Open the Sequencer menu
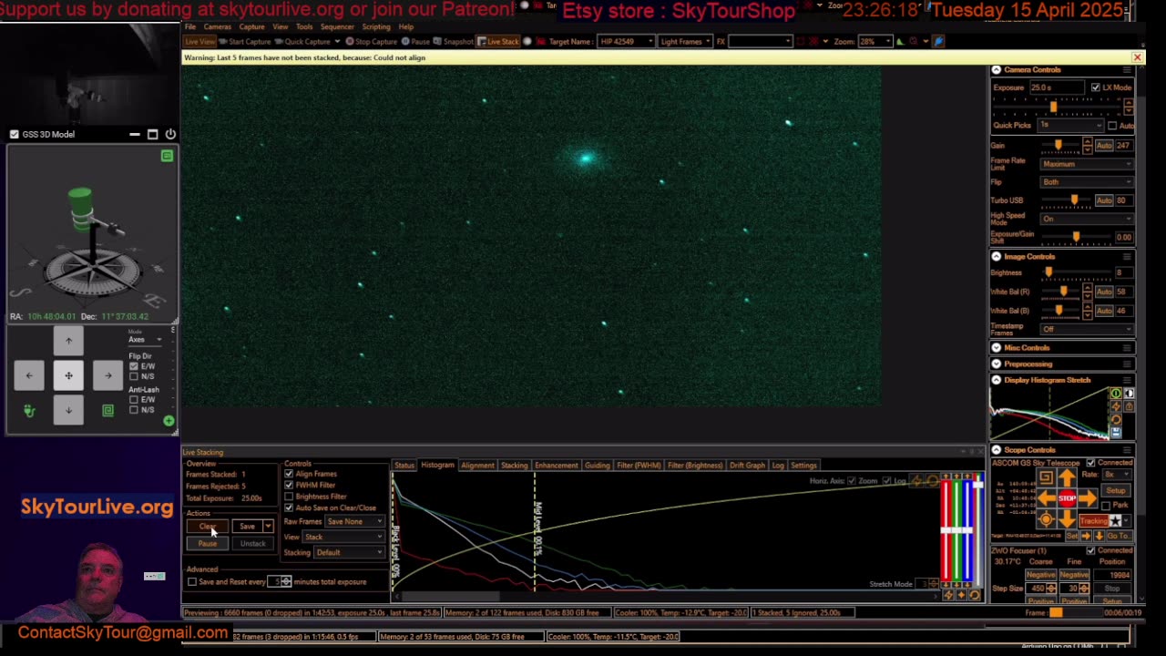Image resolution: width=1166 pixels, height=656 pixels. pos(336,27)
